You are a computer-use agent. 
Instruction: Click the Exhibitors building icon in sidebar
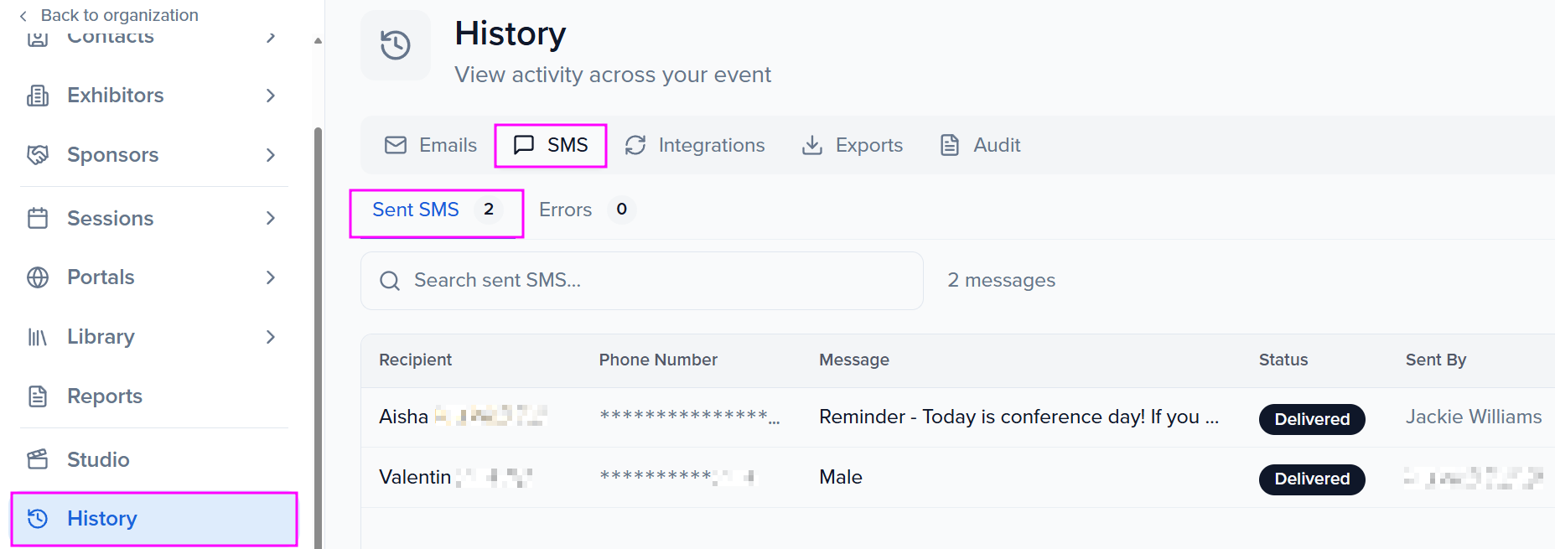[x=38, y=96]
